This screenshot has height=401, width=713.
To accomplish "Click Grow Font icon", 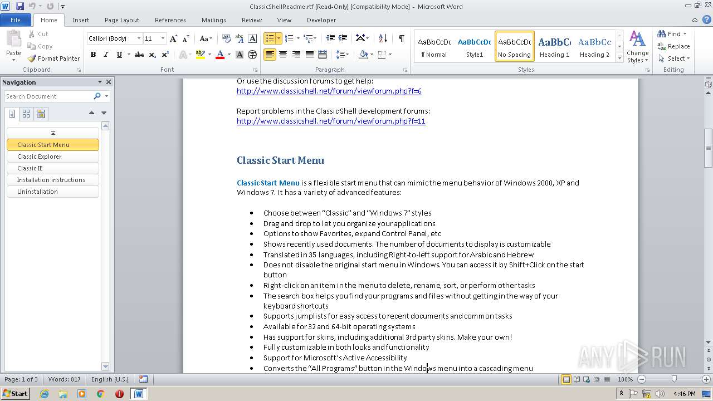I will tap(174, 38).
